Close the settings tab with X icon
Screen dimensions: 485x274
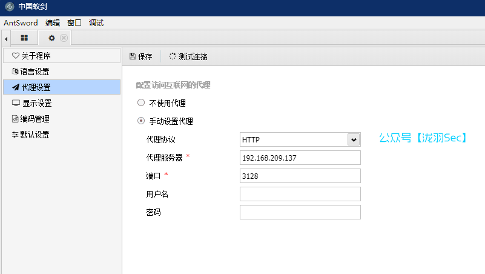(64, 38)
